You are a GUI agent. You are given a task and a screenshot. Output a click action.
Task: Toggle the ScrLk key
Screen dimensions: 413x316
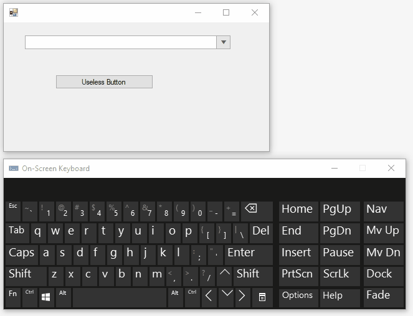click(x=340, y=276)
